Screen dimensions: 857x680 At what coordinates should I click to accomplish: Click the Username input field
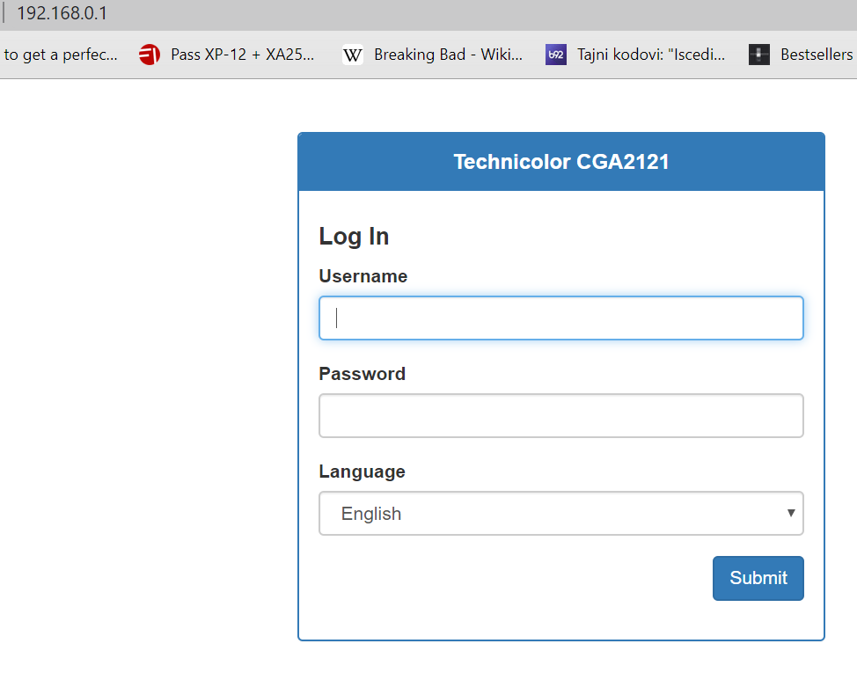point(560,318)
